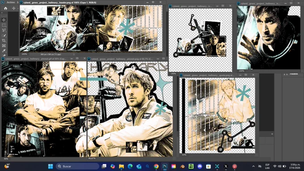Click the quote.png canvas artwork
304x171 pixels.
[x=217, y=116]
